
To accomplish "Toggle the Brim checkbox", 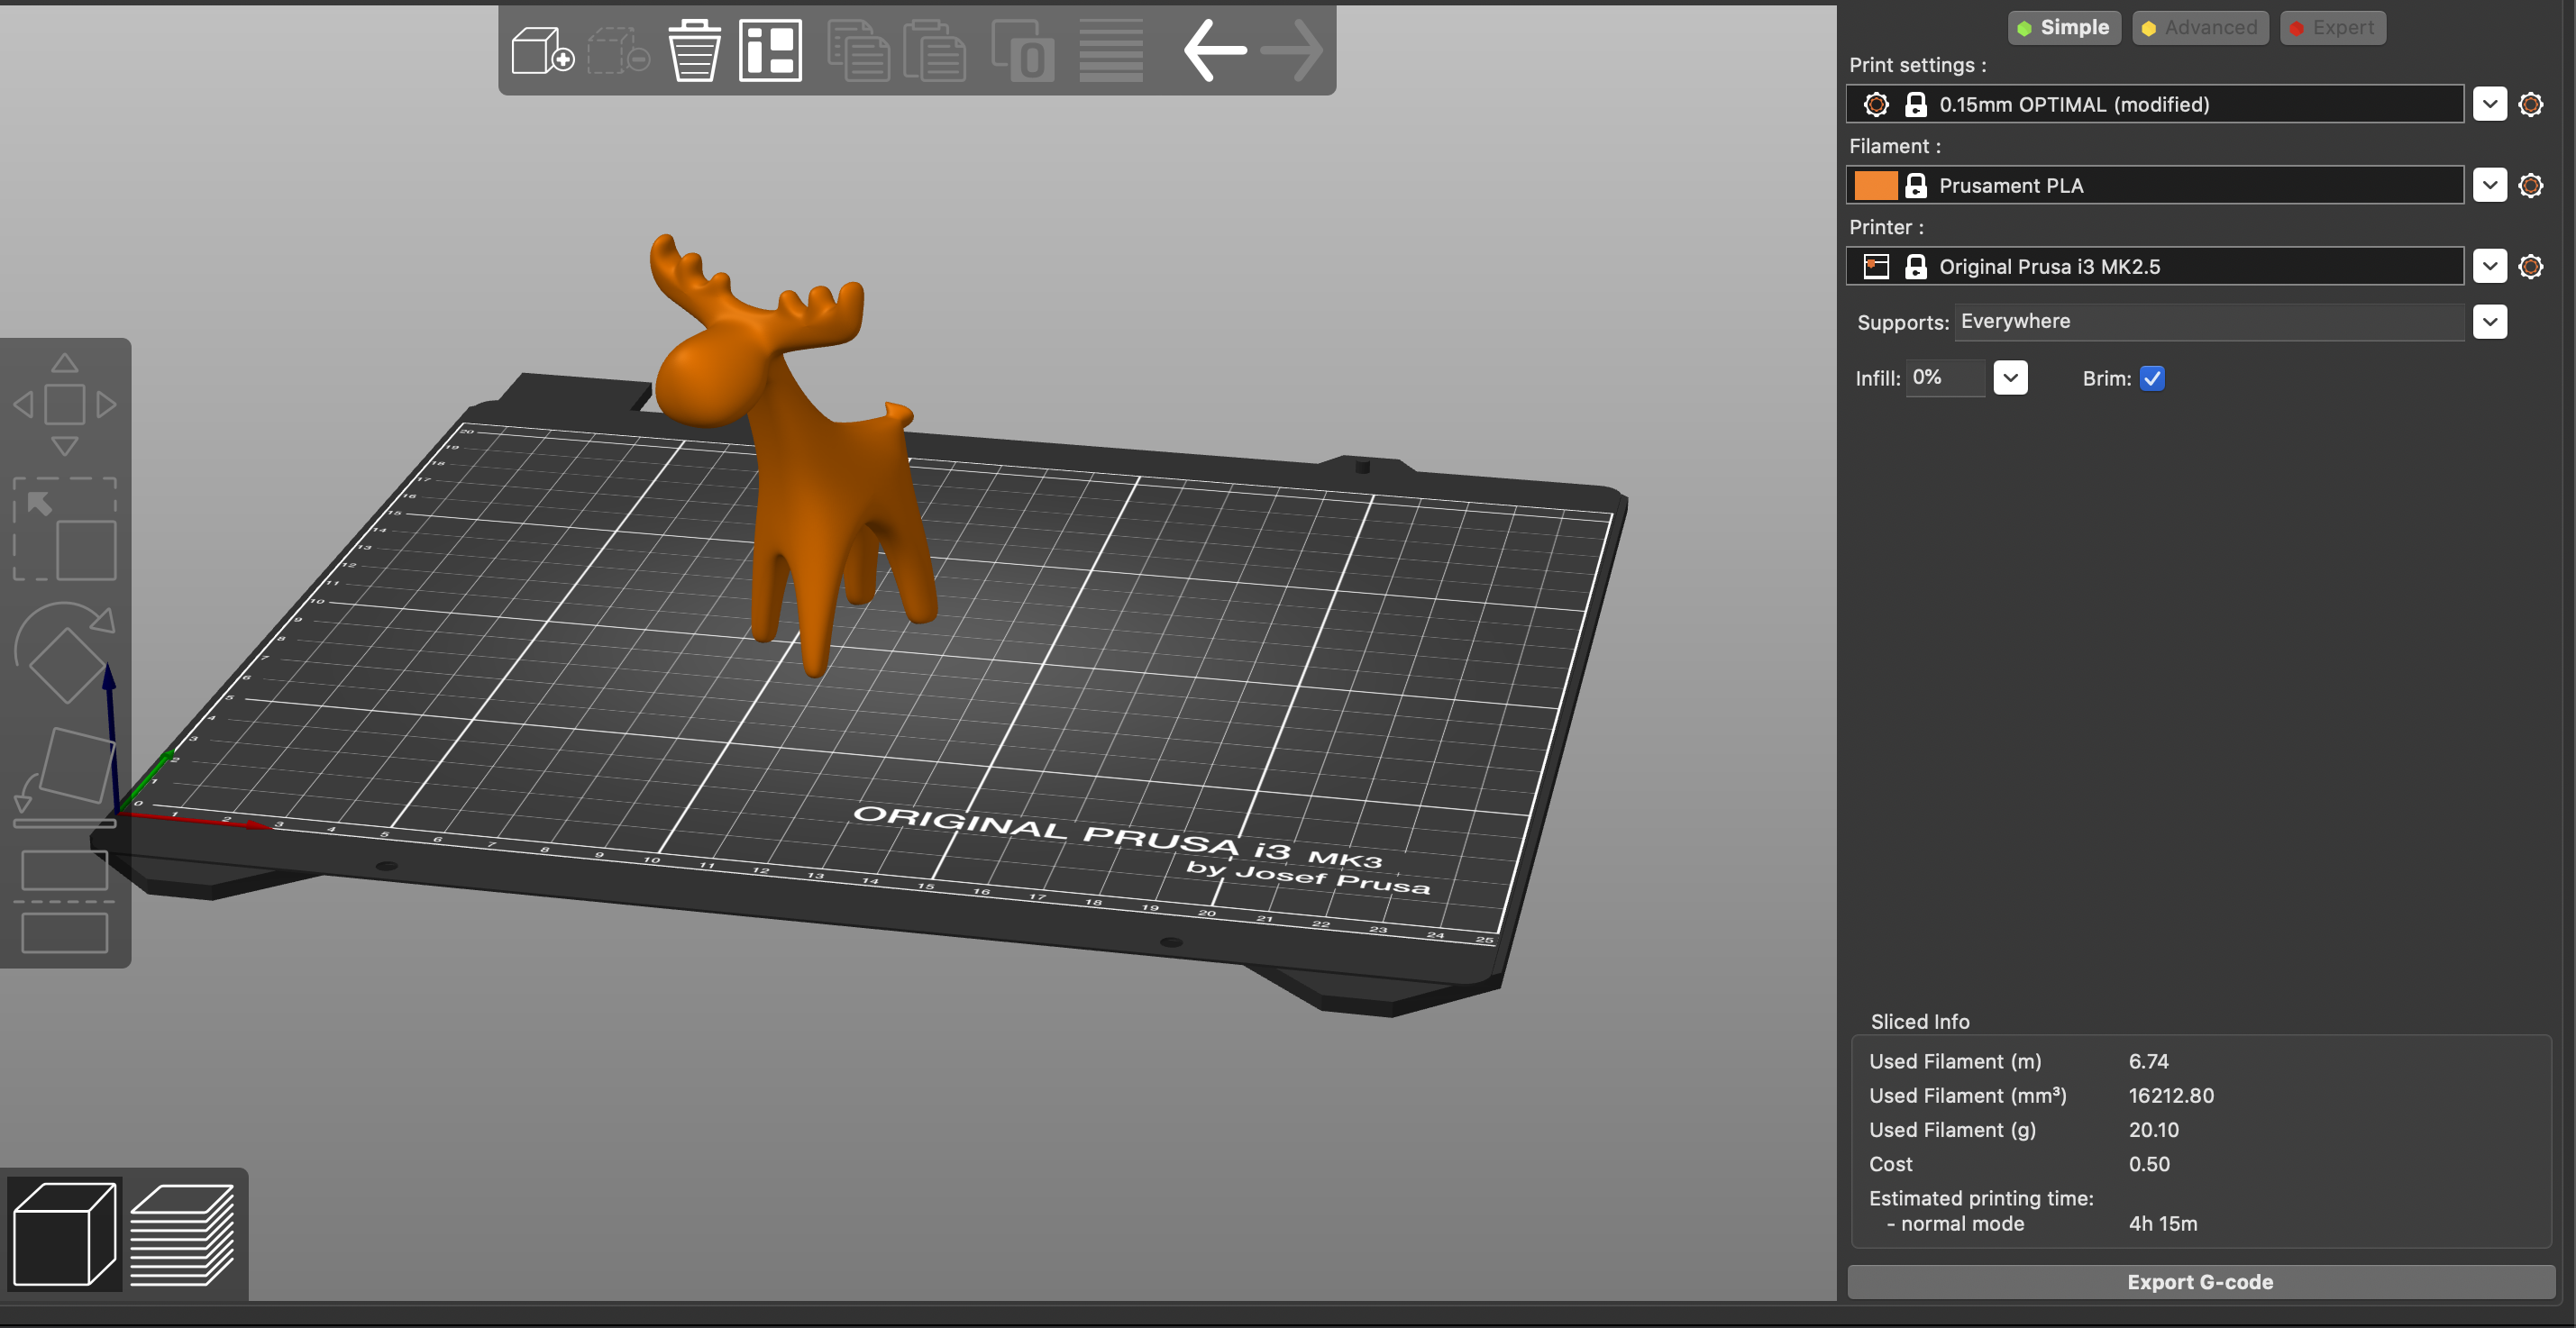I will click(2152, 378).
